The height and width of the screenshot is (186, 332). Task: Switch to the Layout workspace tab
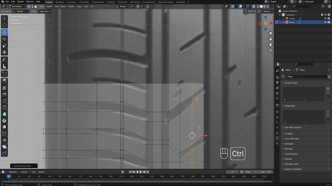tap(49, 2)
